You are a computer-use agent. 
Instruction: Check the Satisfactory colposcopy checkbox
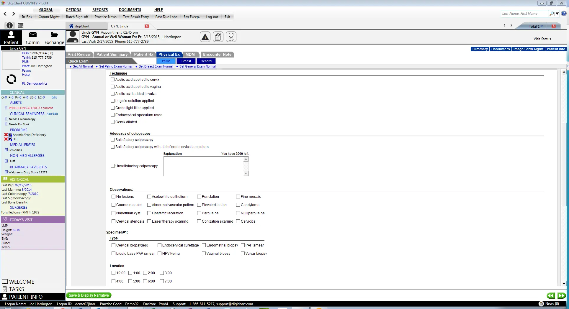pyautogui.click(x=112, y=139)
